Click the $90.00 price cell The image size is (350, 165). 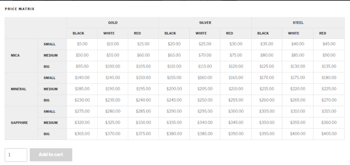pyautogui.click(x=329, y=55)
